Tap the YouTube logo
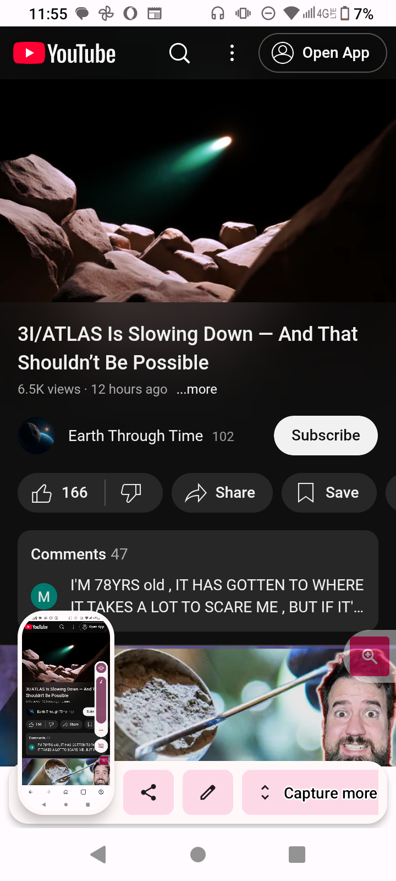Viewport: 396px width, 881px height. coord(64,53)
